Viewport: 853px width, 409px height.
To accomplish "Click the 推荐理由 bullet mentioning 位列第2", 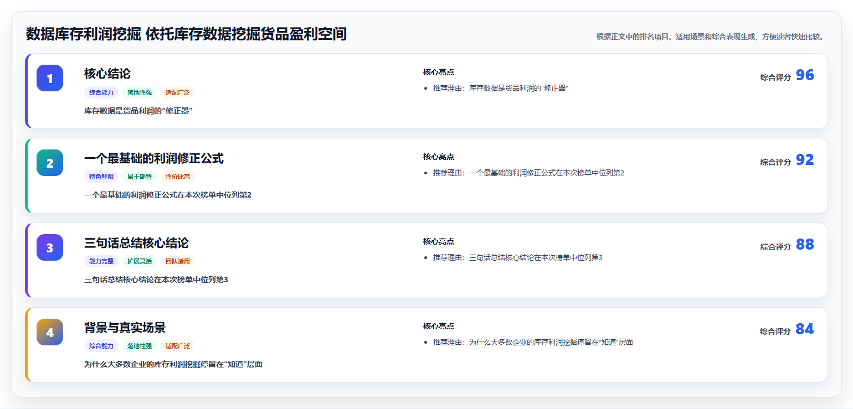I will [528, 173].
